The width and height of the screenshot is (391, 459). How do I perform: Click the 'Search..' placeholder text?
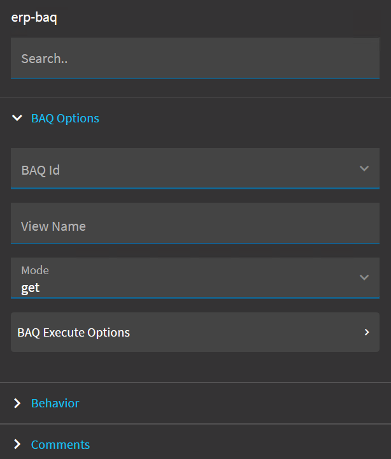45,59
